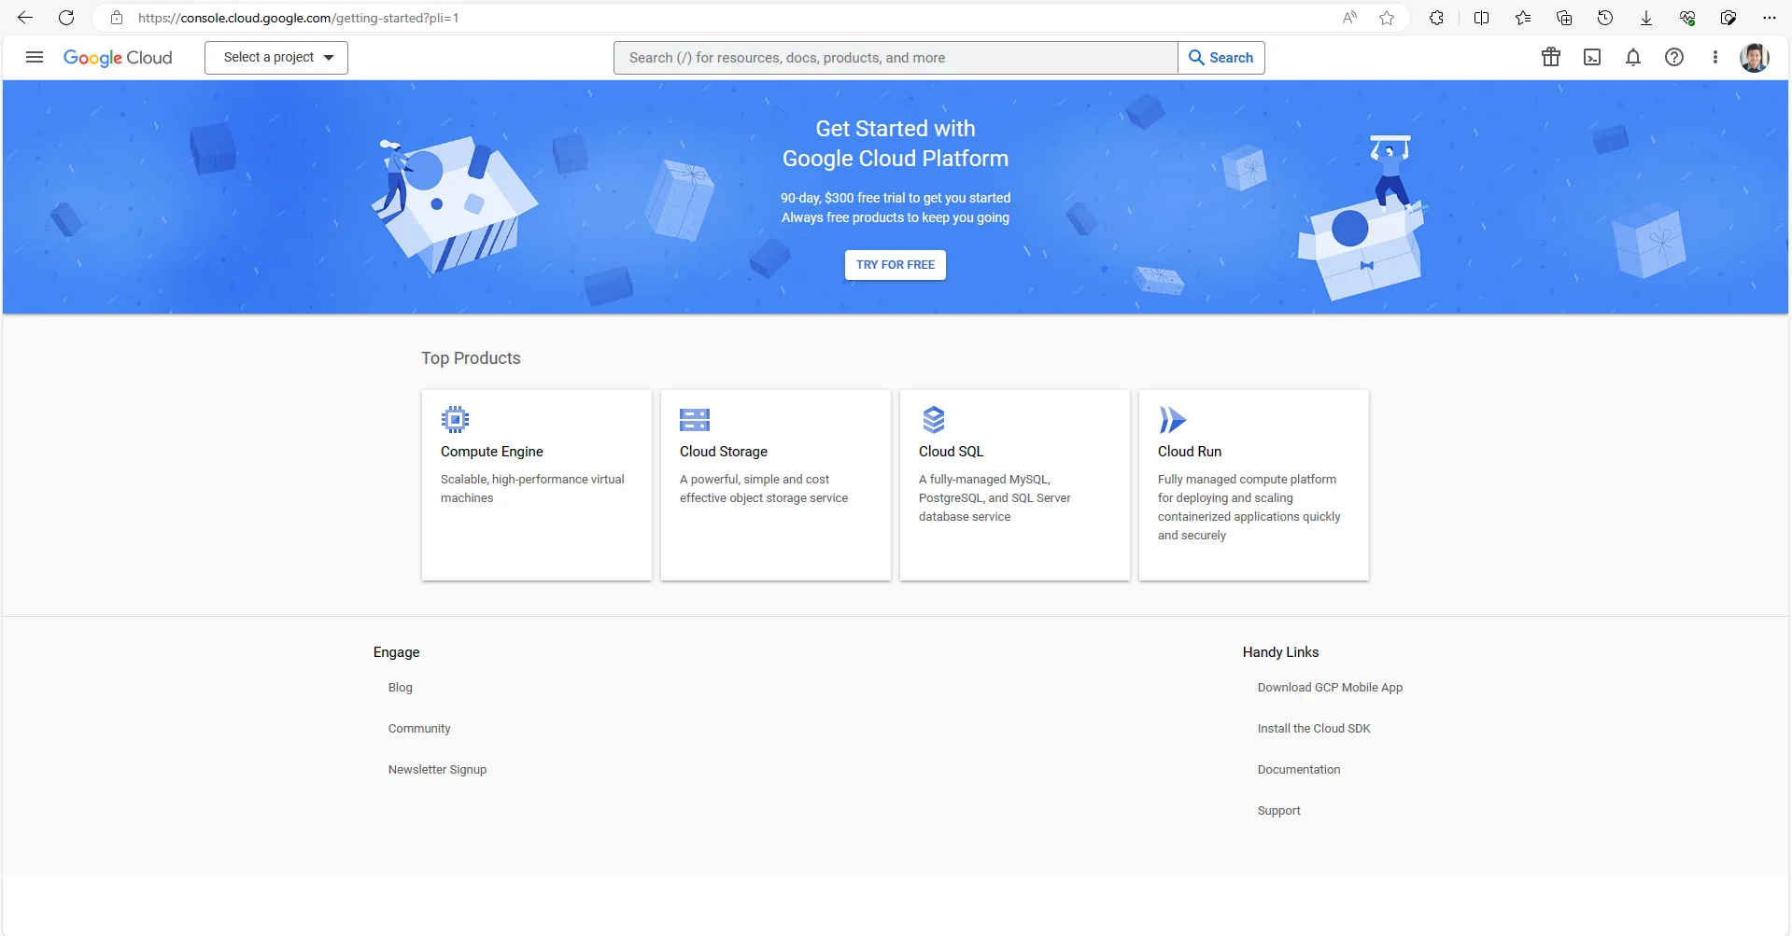1792x936 pixels.
Task: Open the Support link
Action: click(1279, 811)
